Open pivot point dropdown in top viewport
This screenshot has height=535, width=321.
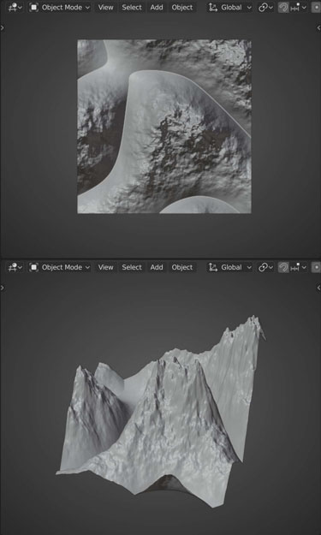pos(265,7)
